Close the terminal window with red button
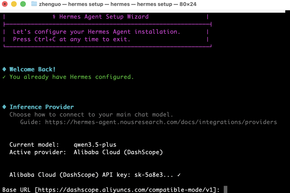Image resolution: width=290 pixels, height=193 pixels. pyautogui.click(x=5, y=4)
